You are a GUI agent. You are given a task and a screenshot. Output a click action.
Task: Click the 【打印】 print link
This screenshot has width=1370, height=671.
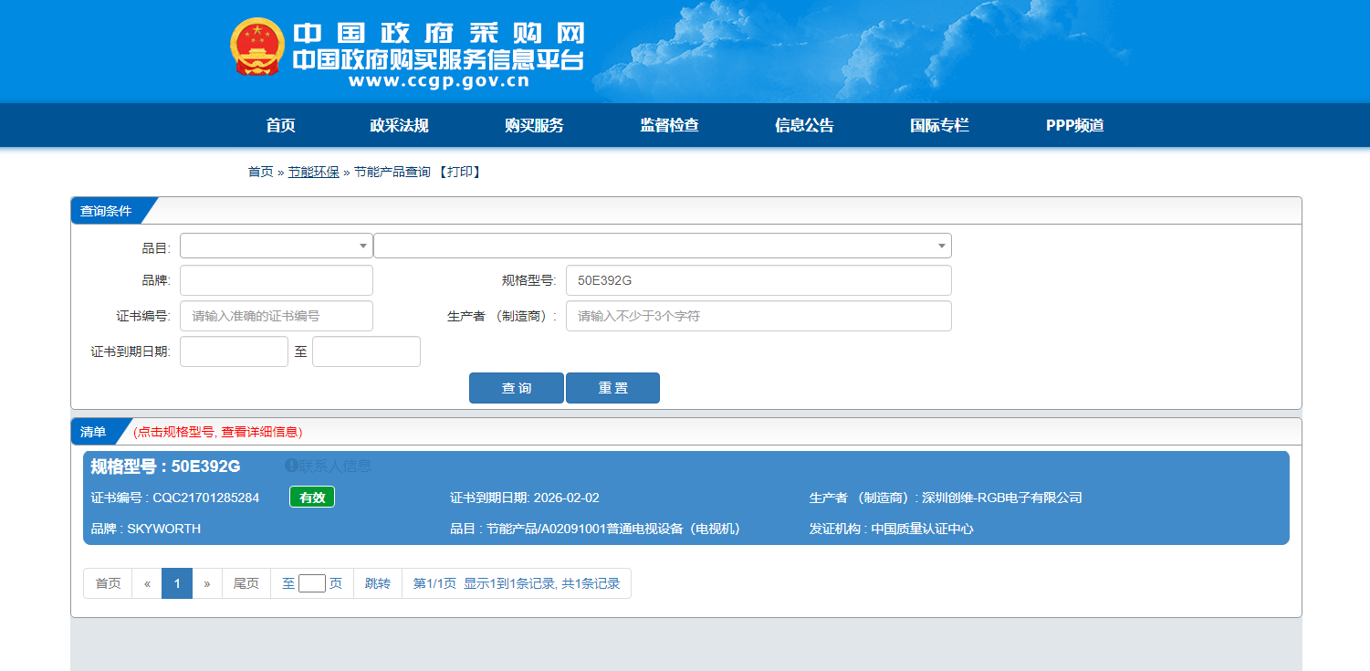459,172
